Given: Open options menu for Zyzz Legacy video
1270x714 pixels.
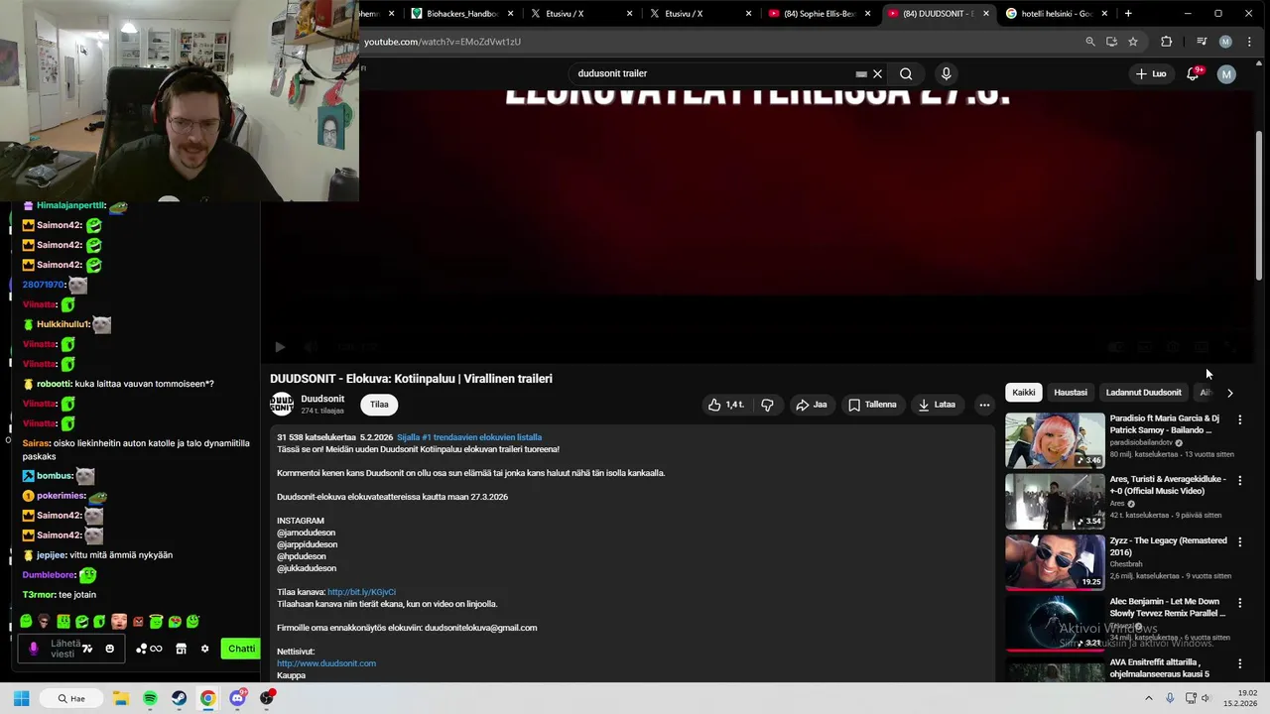Looking at the screenshot, I should tap(1239, 541).
